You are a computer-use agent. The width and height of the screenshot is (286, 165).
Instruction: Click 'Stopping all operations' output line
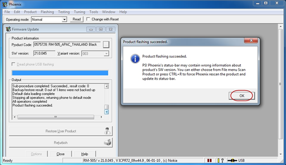pyautogui.click(x=52, y=97)
